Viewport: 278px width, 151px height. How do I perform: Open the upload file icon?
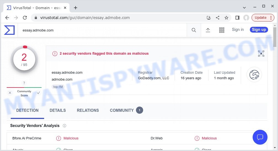[208, 30]
